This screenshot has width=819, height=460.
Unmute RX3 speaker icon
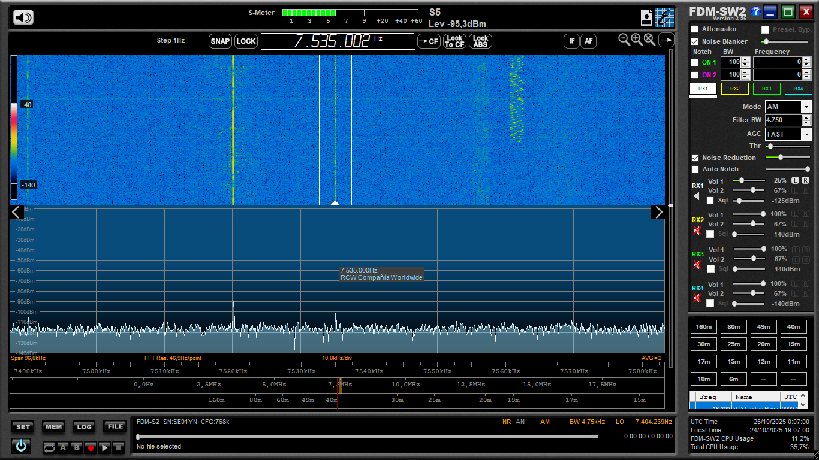pyautogui.click(x=697, y=265)
